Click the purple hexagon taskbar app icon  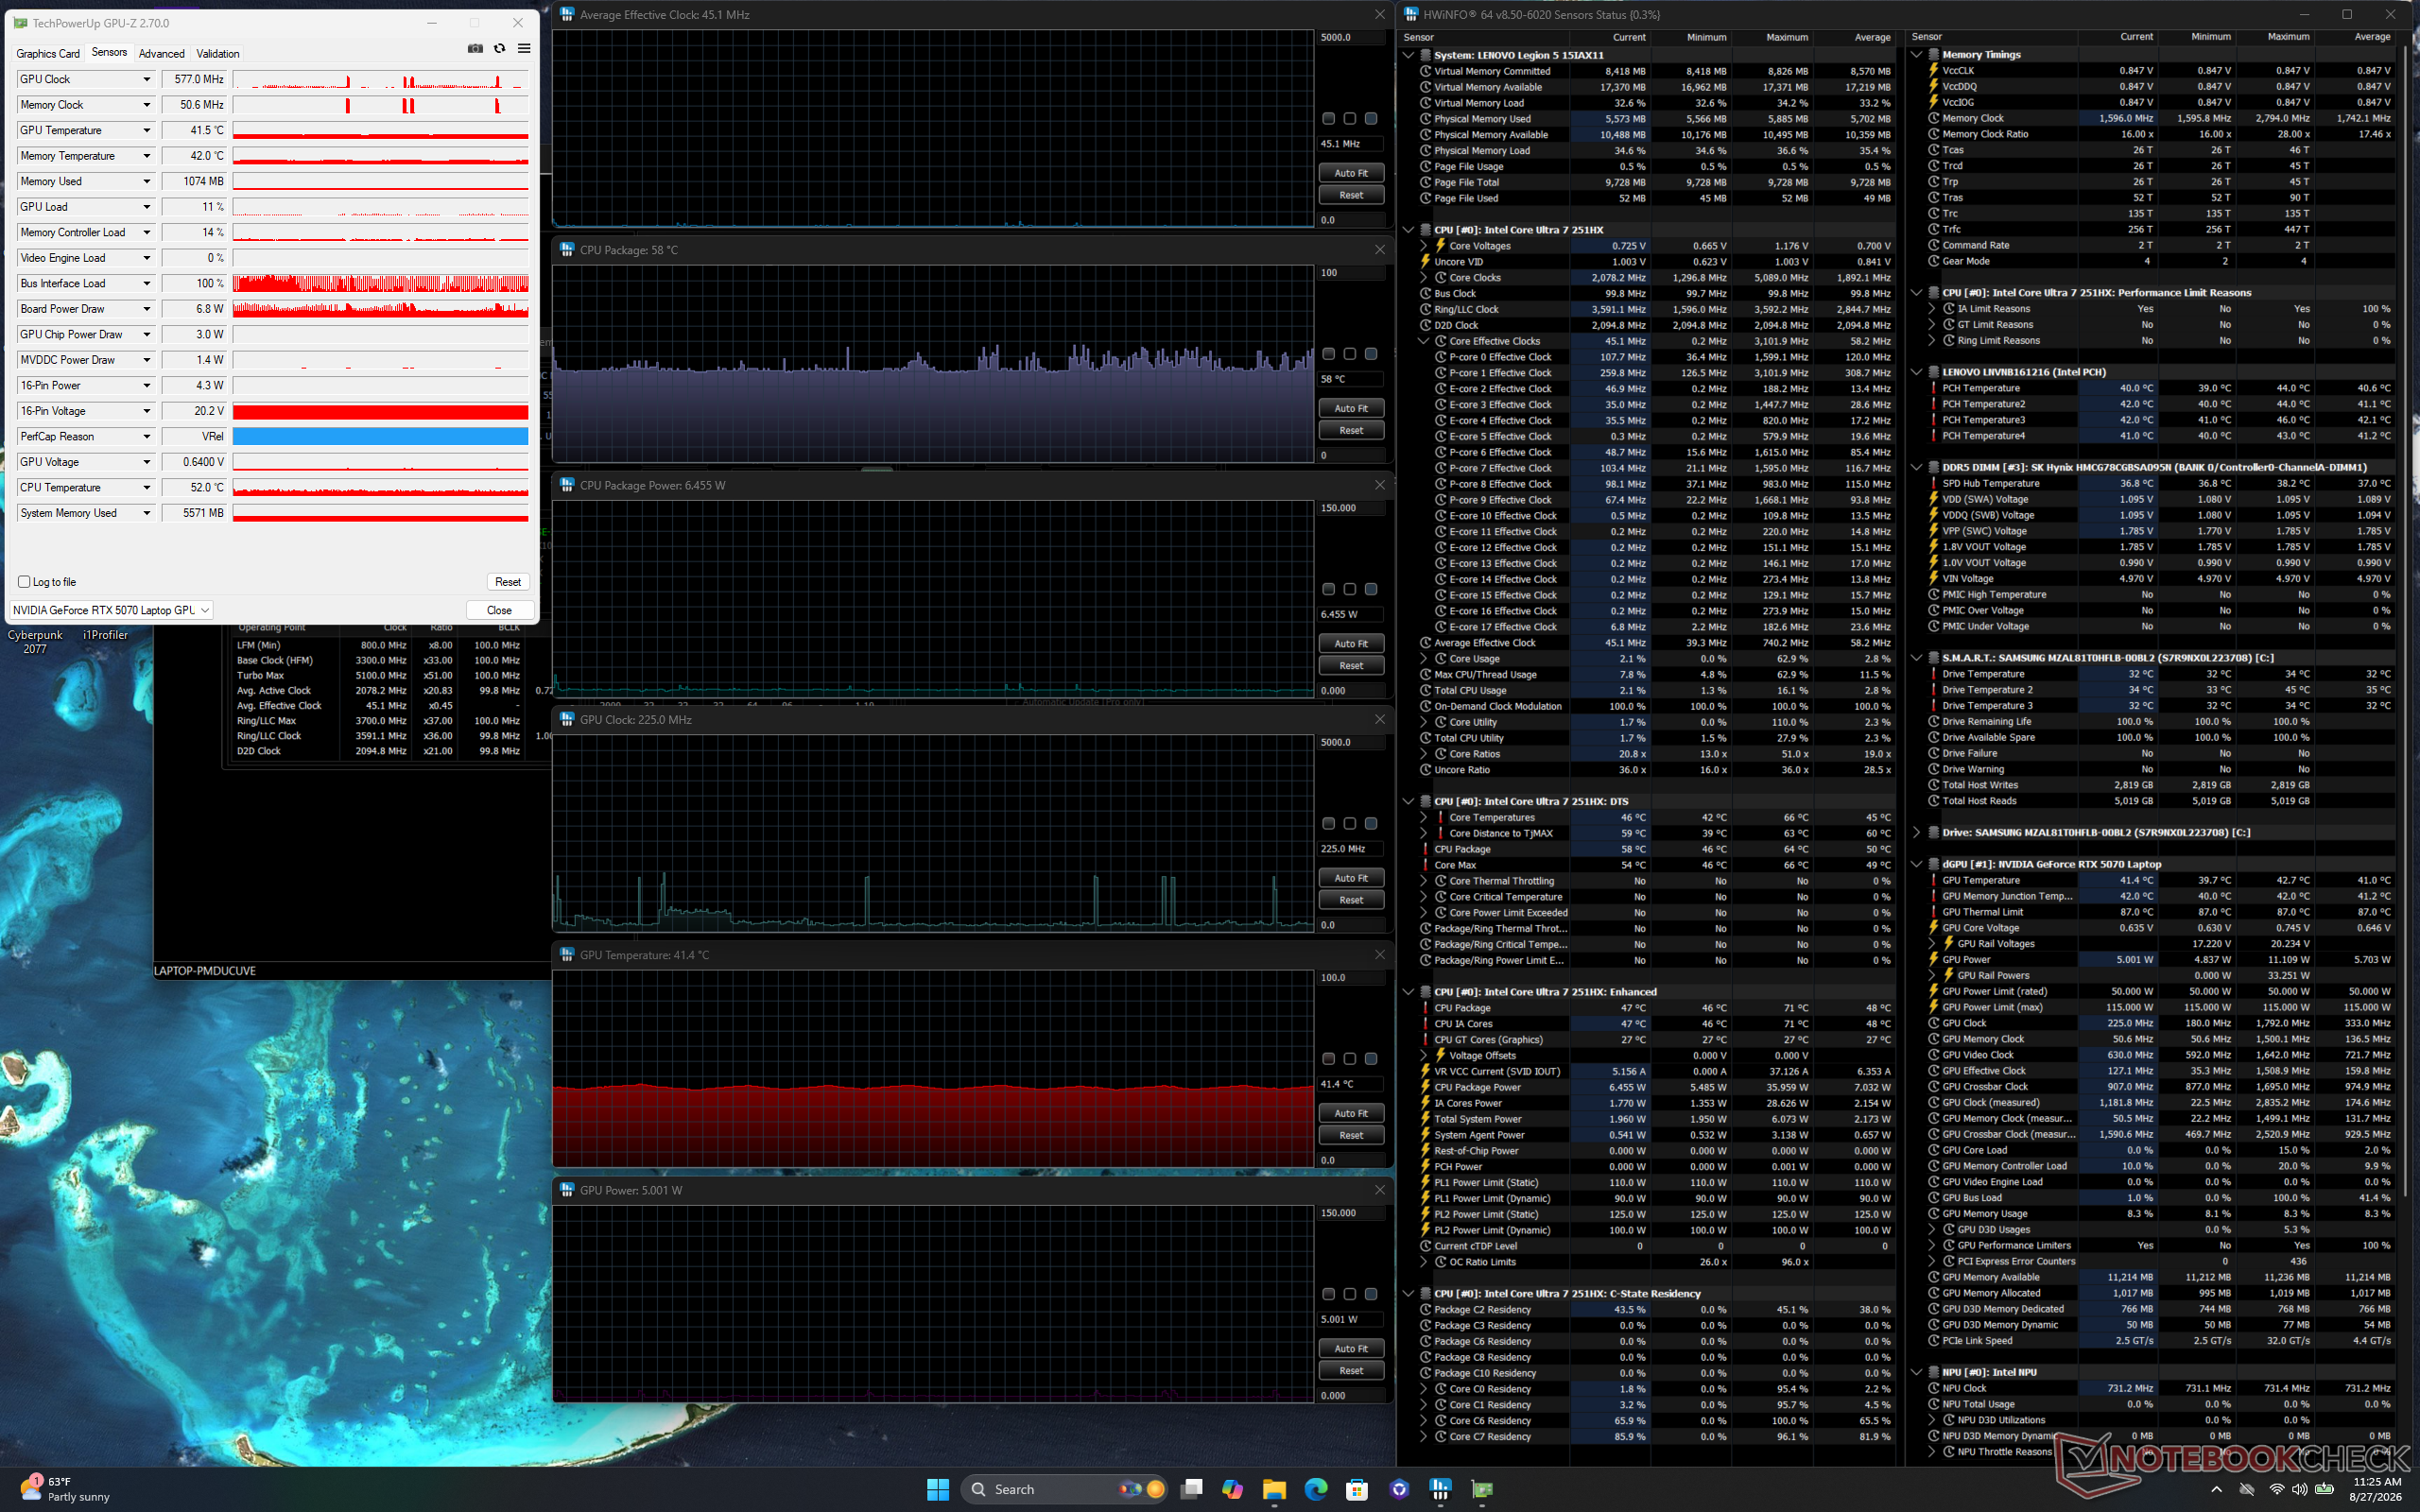[1399, 1489]
